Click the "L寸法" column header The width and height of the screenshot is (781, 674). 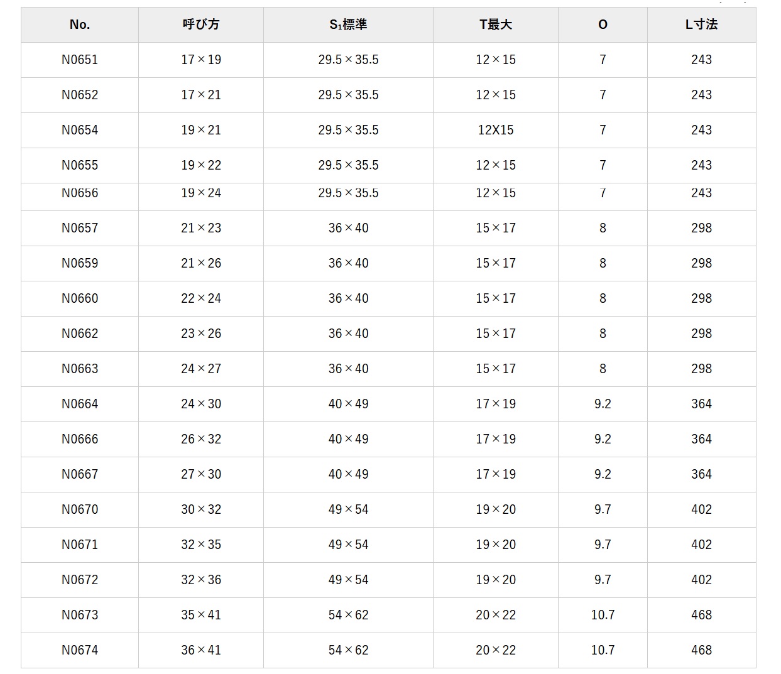pos(701,24)
